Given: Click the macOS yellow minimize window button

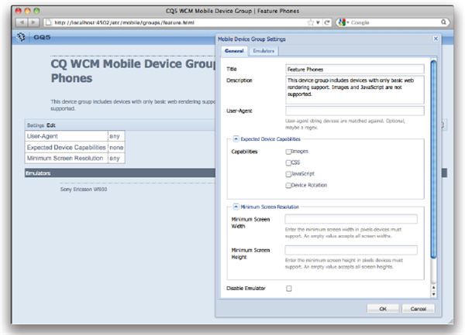Looking at the screenshot, I should click(x=27, y=11).
